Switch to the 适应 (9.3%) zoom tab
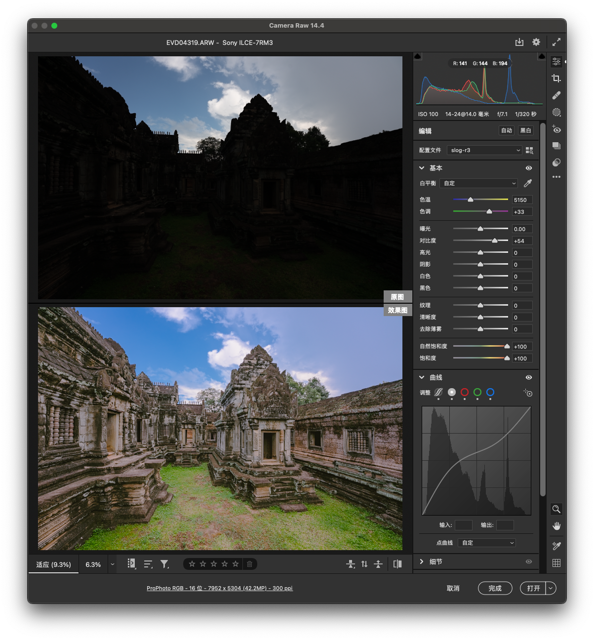594x640 pixels. point(53,564)
